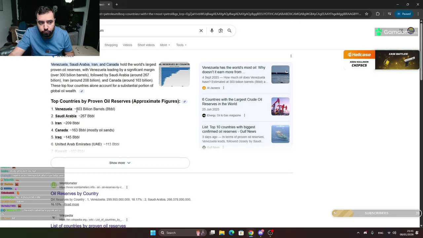
Task: Click link icon after global oil wealth
Action: 82,91
